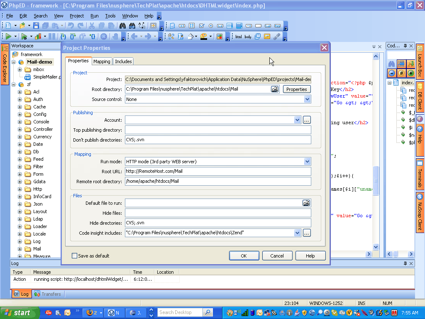Viewport: 425px width, 319px height.
Task: Insert body tag toolbar icon
Action: 248,37
